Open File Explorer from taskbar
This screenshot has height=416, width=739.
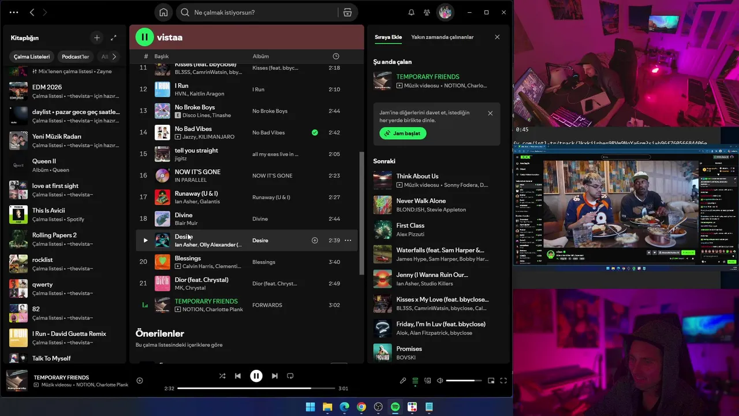coord(327,407)
